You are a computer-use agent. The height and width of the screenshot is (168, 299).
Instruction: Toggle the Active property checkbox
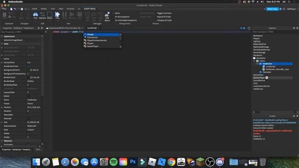pos(28,59)
